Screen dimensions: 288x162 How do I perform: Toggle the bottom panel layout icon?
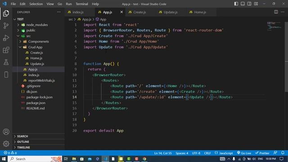coord(243,4)
